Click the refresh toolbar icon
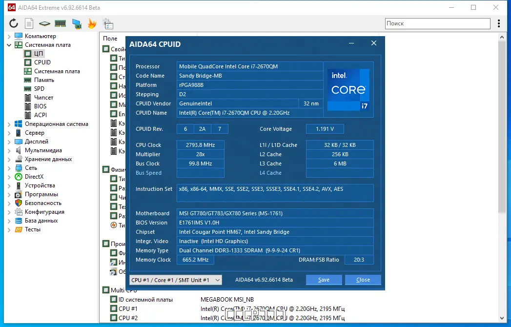The image size is (511, 327). pos(14,23)
